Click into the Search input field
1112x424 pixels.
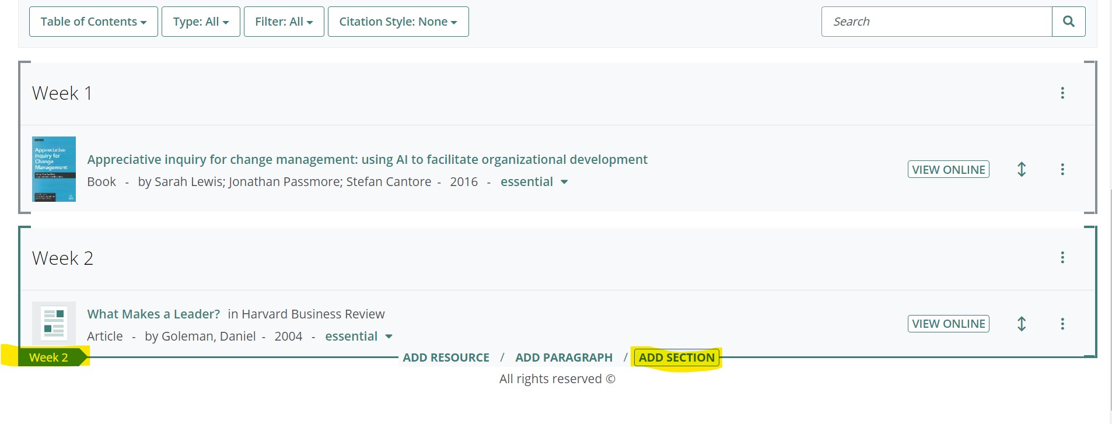coord(936,22)
